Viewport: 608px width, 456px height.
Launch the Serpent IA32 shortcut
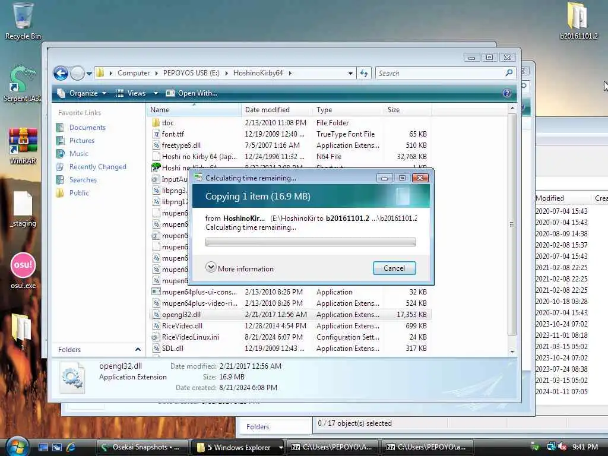pyautogui.click(x=23, y=84)
